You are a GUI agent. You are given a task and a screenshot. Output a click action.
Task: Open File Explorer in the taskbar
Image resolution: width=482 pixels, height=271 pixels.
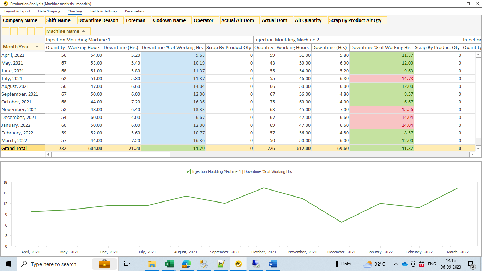pyautogui.click(x=152, y=264)
